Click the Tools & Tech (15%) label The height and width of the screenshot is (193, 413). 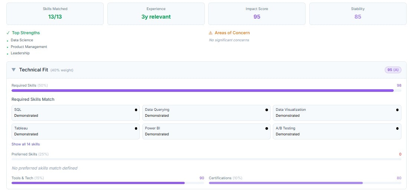pos(28,178)
